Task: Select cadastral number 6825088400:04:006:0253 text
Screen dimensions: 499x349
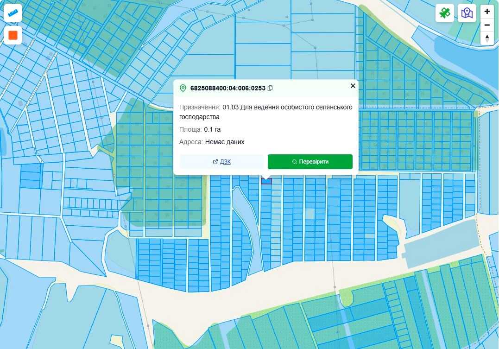Action: [228, 88]
